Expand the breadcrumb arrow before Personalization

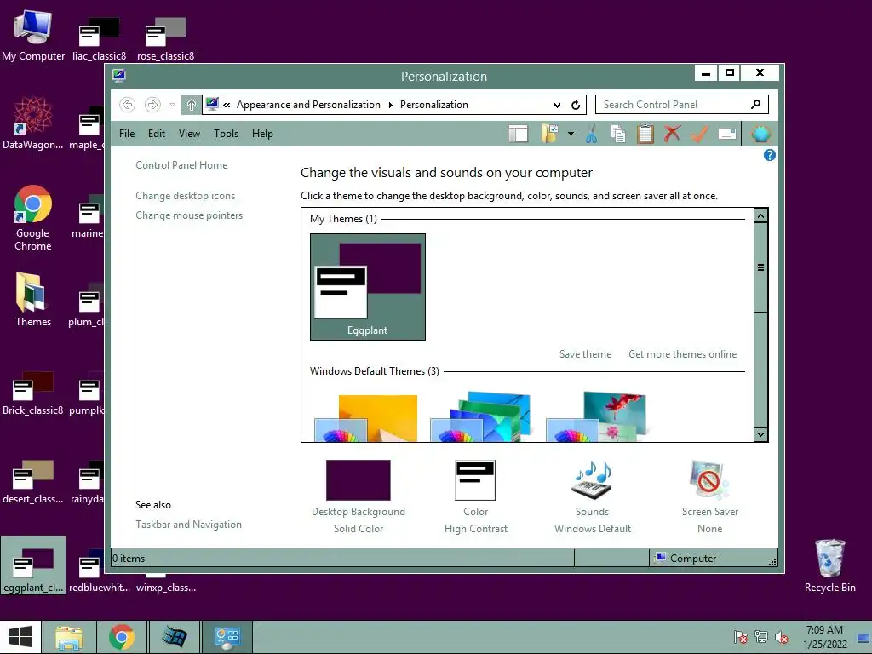(x=390, y=105)
